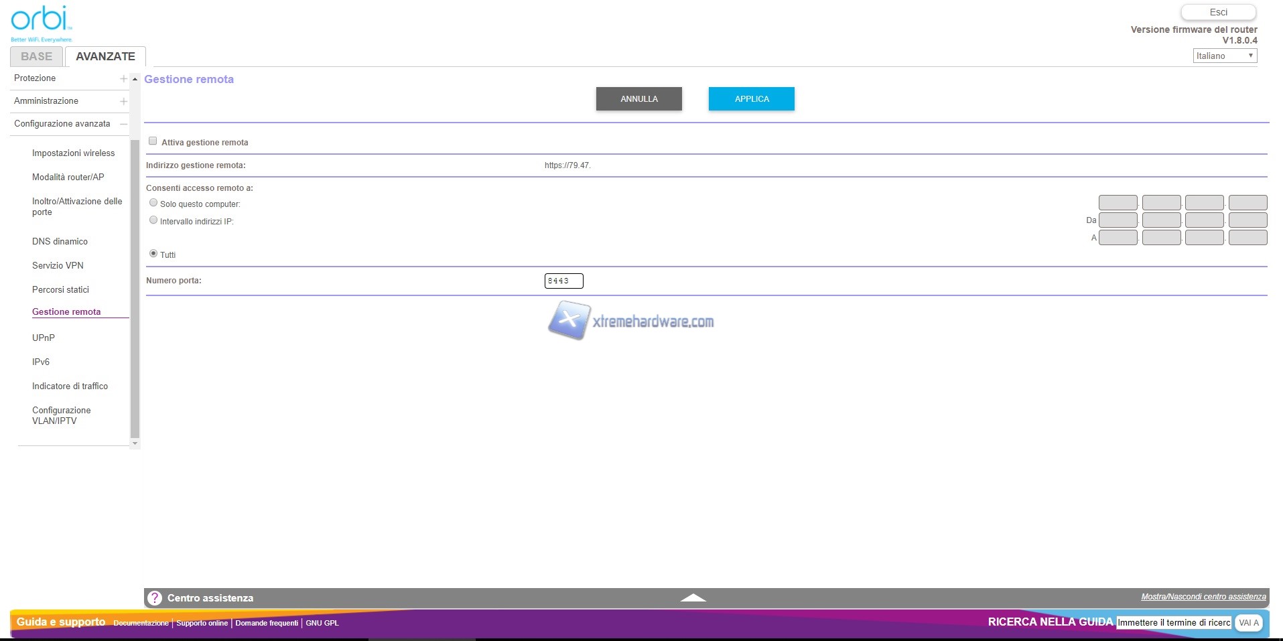Click the Numero porta input field

tap(563, 281)
